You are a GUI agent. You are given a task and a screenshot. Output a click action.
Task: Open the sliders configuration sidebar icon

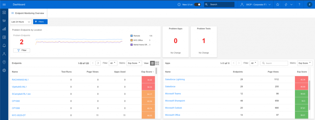click(x=4, y=21)
